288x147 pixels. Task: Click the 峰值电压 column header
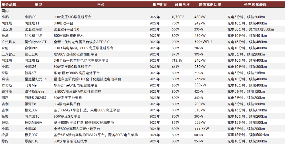click(x=182, y=5)
